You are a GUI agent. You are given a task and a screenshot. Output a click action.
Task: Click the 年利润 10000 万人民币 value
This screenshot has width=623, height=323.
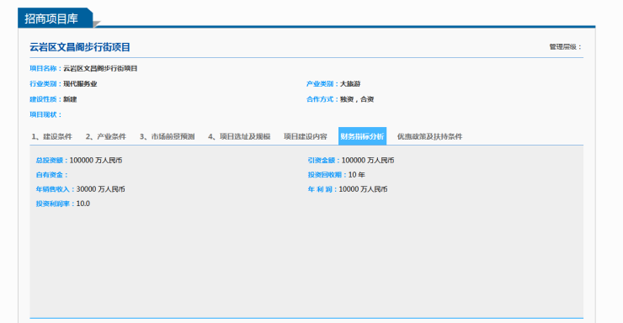point(363,189)
